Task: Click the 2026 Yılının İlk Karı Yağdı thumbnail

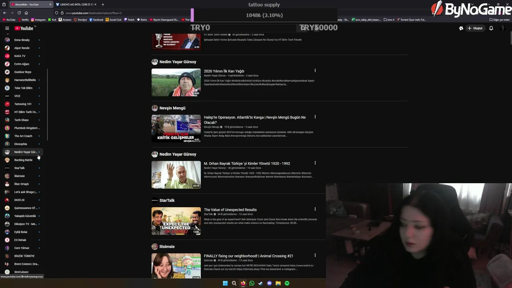Action: click(x=176, y=82)
